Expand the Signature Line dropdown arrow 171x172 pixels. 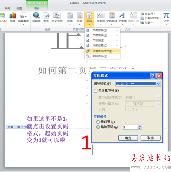155,14
